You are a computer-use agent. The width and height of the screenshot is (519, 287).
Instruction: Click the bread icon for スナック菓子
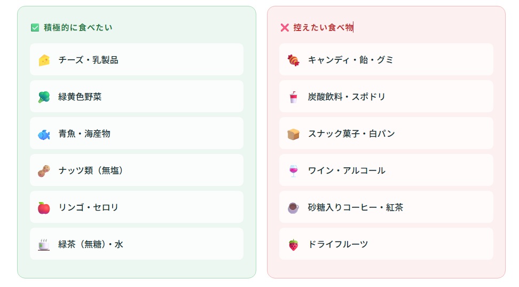point(293,134)
